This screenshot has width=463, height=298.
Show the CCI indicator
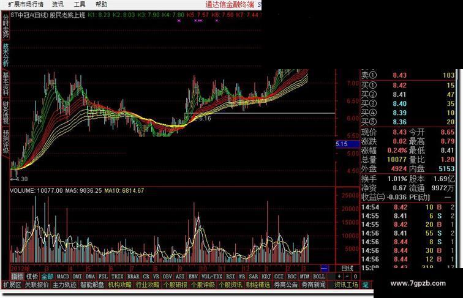click(279, 277)
